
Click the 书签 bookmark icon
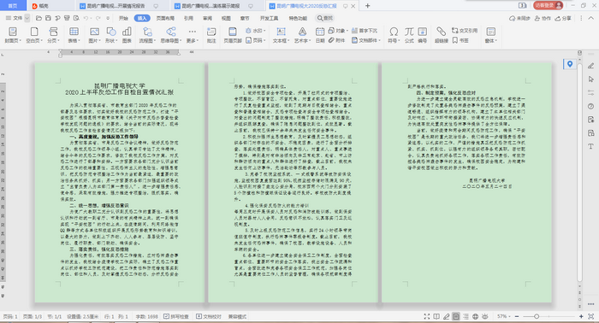pyautogui.click(x=460, y=40)
